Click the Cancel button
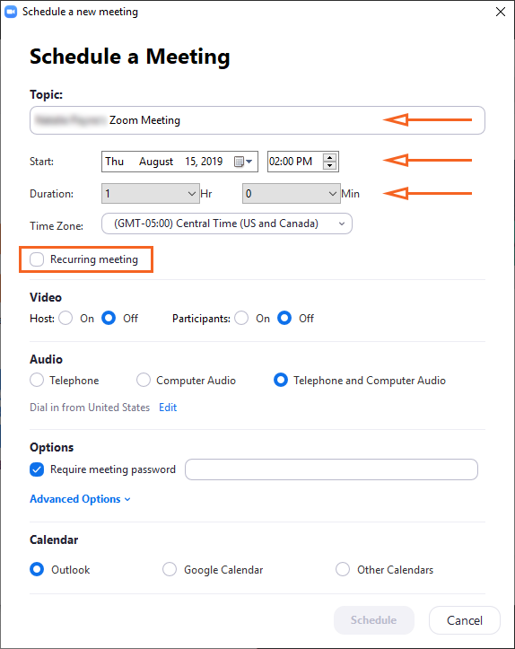Image resolution: width=515 pixels, height=649 pixels. tap(465, 620)
